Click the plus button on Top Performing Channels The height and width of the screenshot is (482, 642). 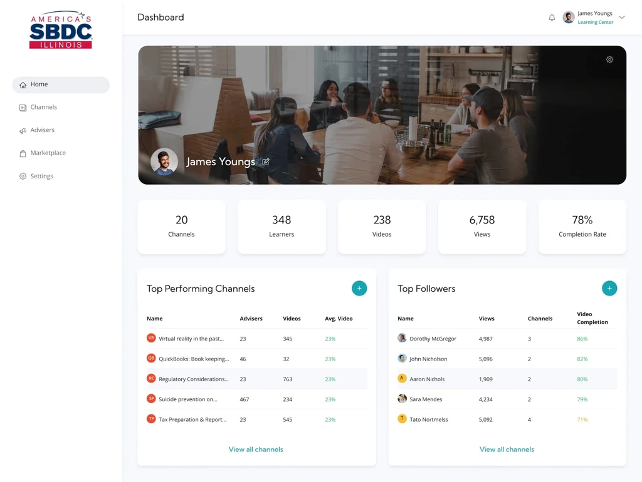tap(359, 288)
